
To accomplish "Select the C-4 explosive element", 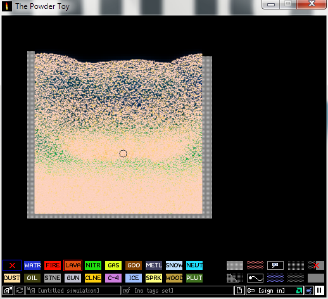I will point(113,278).
